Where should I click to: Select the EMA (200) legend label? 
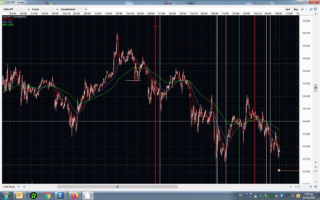click(x=8, y=25)
